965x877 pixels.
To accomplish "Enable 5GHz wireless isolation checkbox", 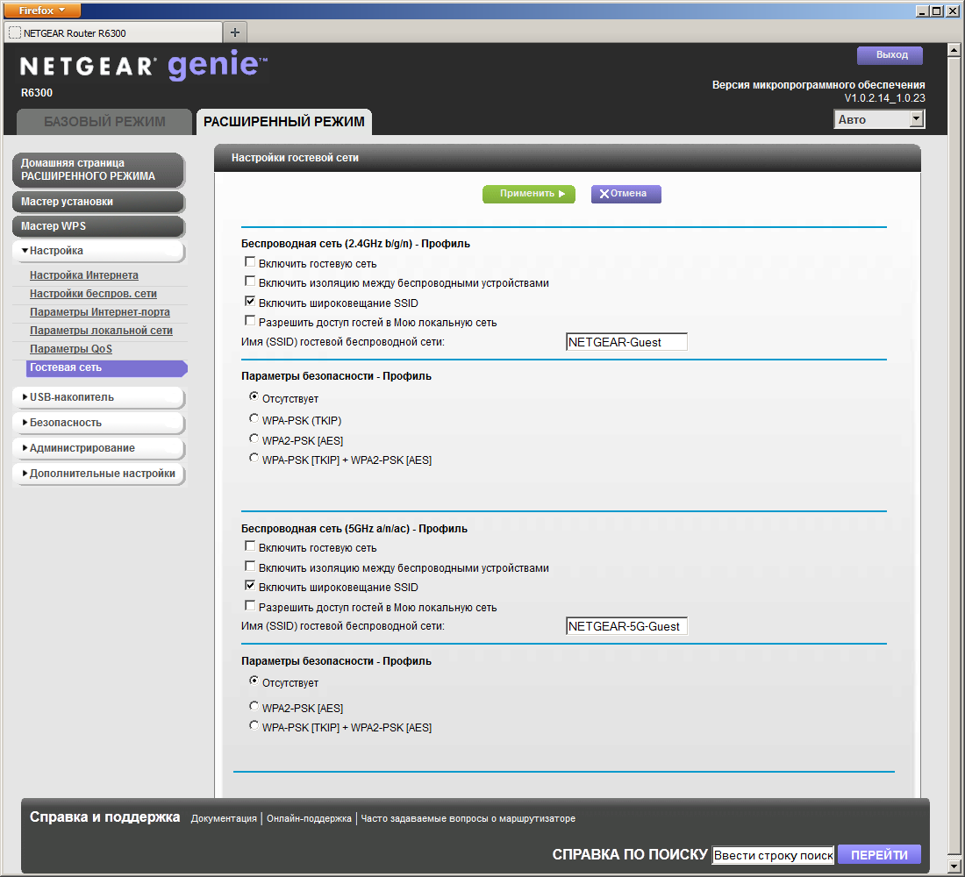I will (250, 567).
